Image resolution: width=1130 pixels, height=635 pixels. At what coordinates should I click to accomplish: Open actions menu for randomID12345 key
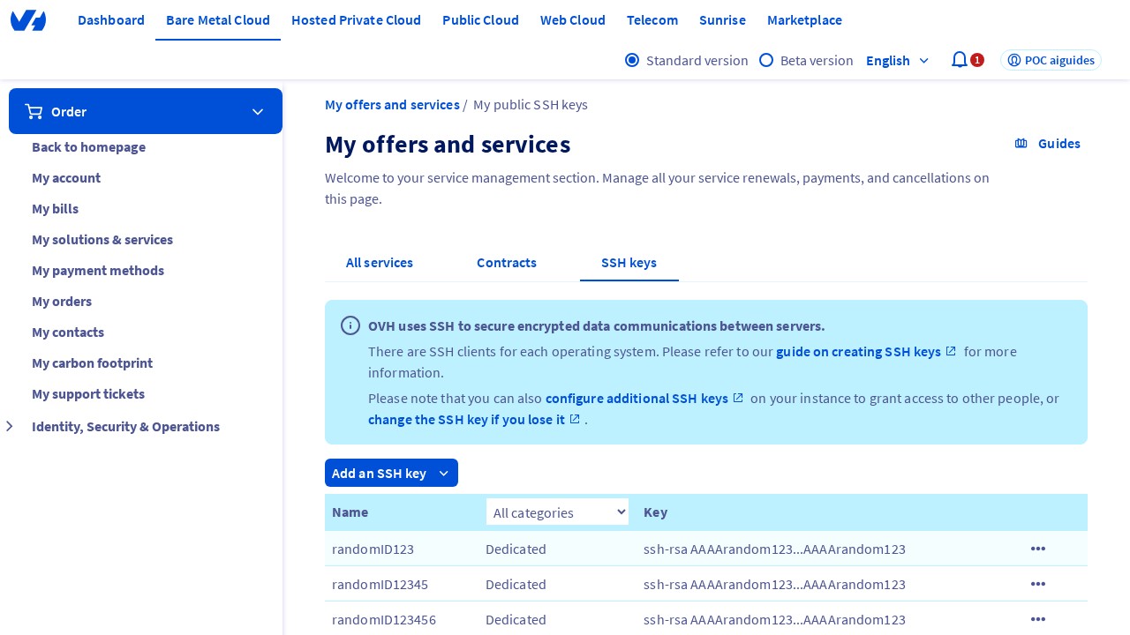(x=1038, y=584)
